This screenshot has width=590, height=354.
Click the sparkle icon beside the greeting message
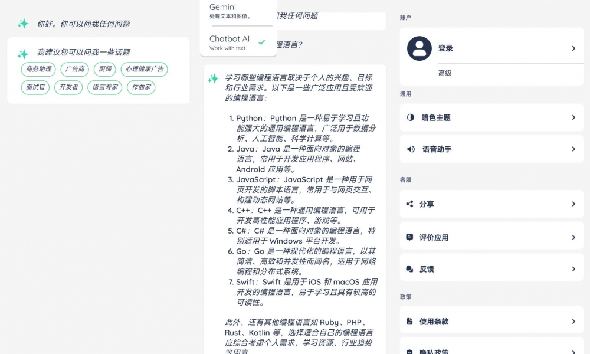[23, 24]
